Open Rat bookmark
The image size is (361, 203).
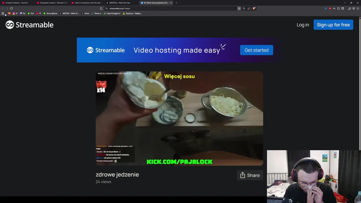coord(23,13)
